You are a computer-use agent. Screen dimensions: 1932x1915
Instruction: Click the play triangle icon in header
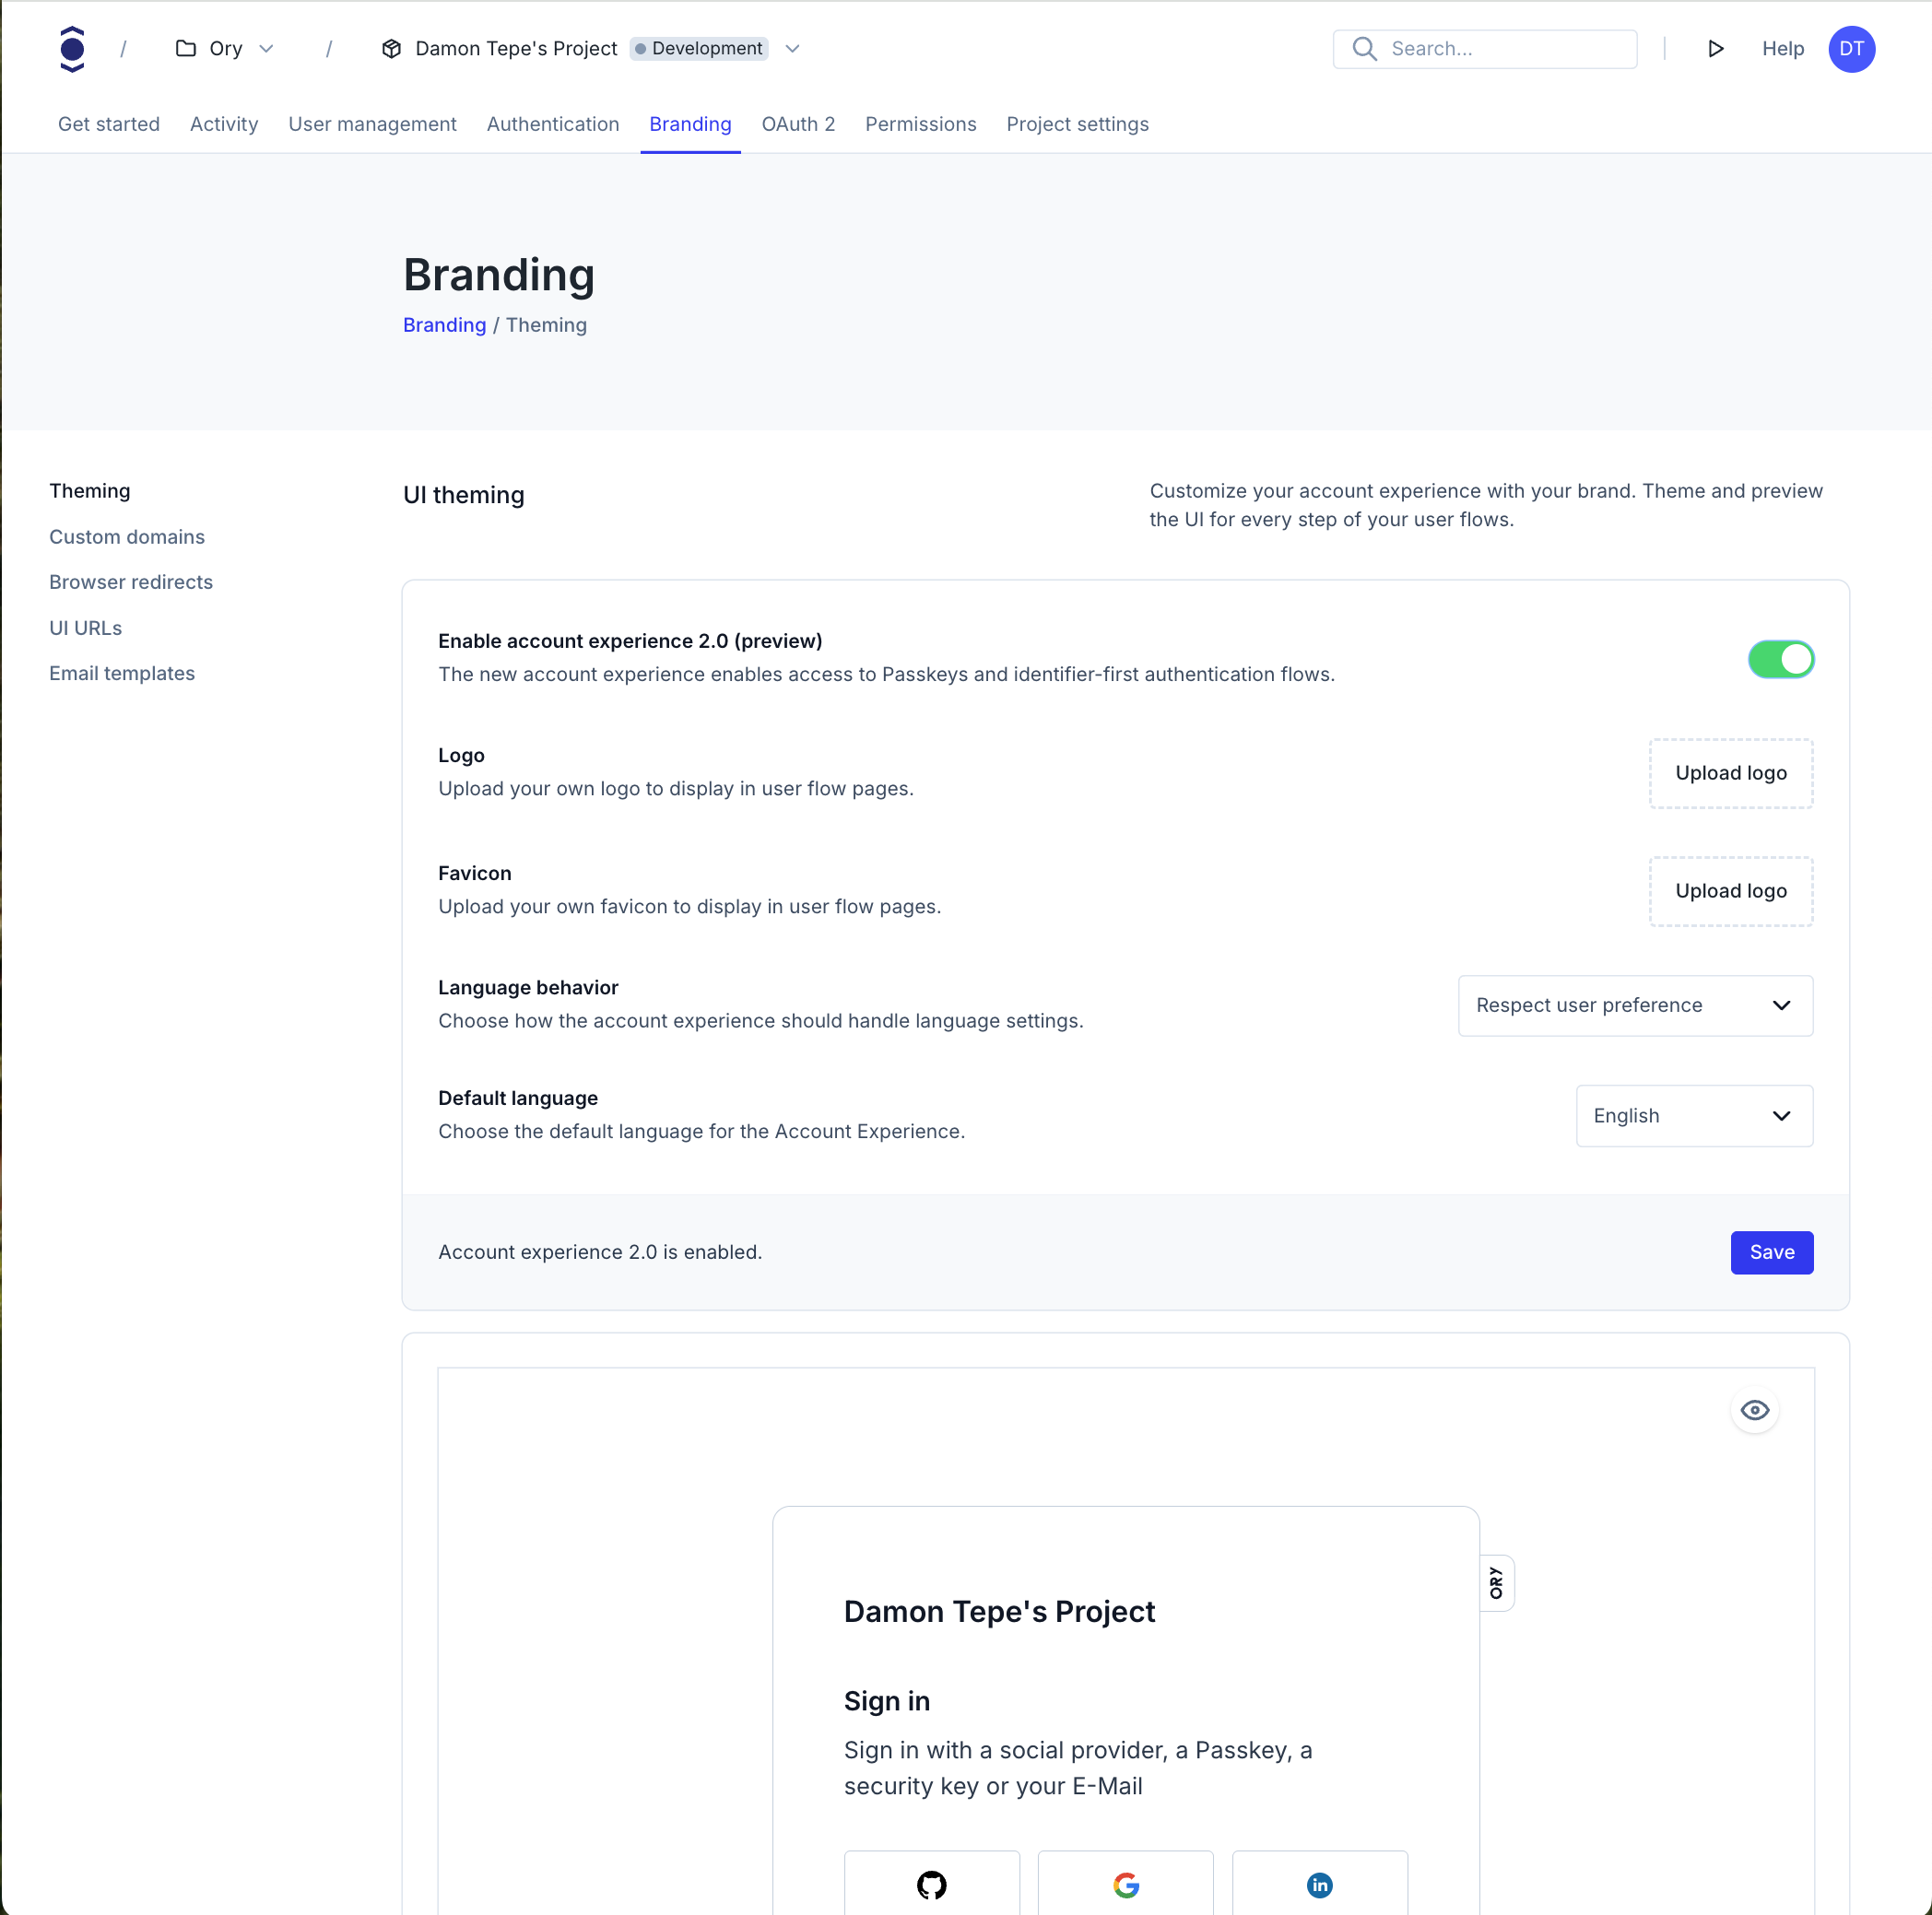tap(1715, 49)
